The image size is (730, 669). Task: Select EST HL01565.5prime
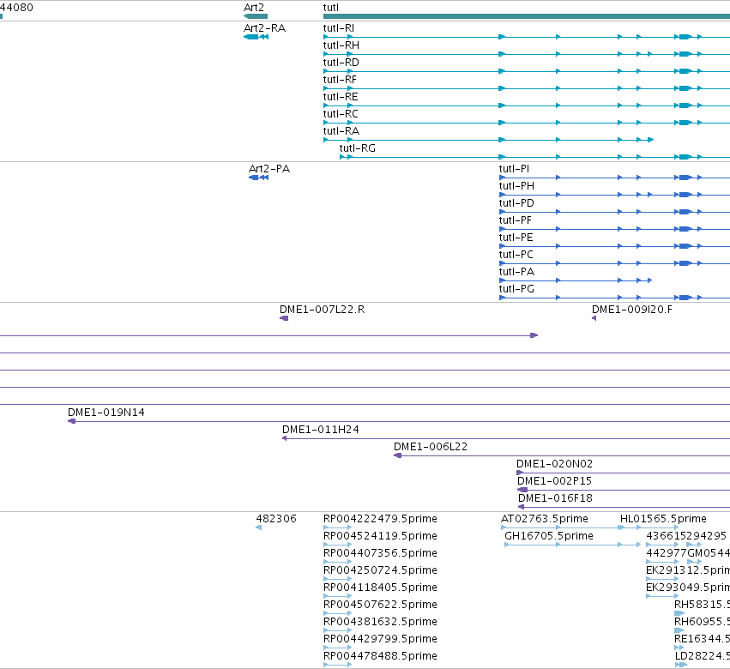[663, 519]
